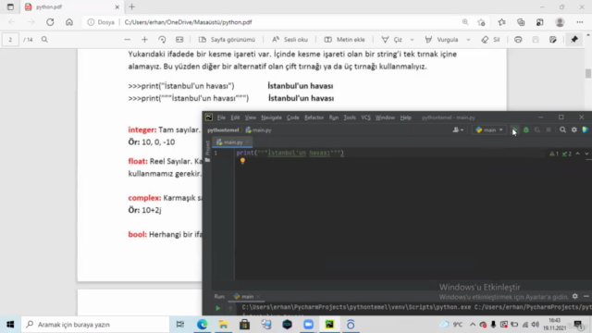Viewport: 592px width, 333px height.
Task: Print the PDF document
Action: tap(518, 40)
